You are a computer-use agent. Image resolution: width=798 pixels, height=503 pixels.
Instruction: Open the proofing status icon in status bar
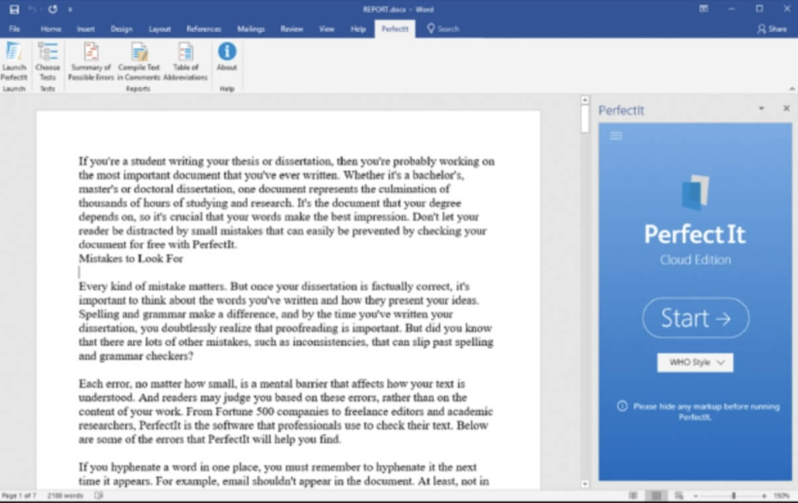99,496
